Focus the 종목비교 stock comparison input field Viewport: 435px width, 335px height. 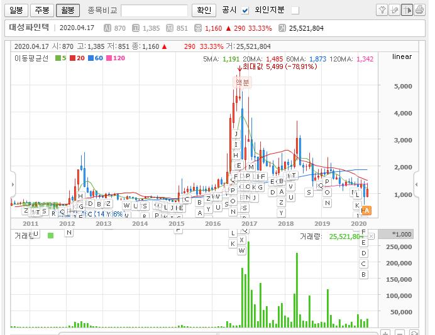[x=155, y=11]
